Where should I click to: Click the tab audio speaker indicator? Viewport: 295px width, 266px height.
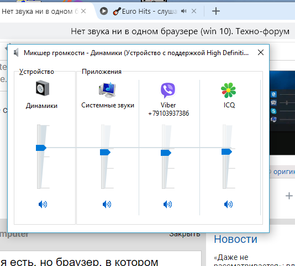(x=183, y=11)
